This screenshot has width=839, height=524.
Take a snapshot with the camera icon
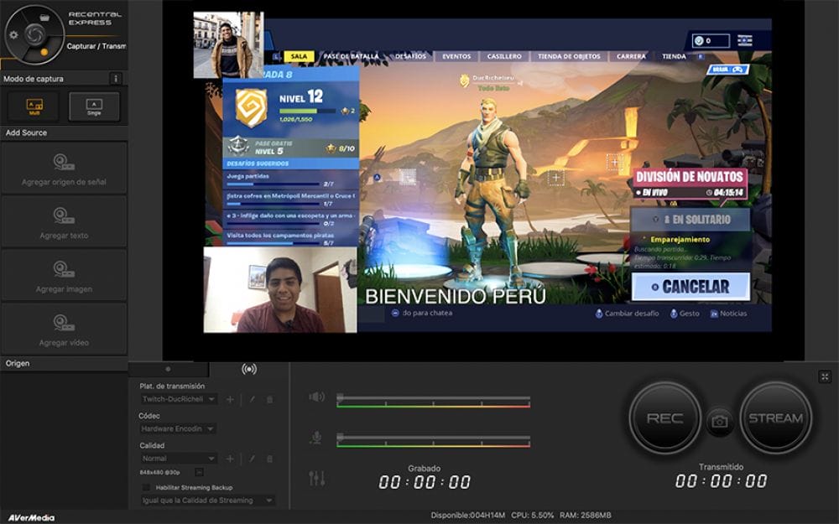pyautogui.click(x=719, y=422)
